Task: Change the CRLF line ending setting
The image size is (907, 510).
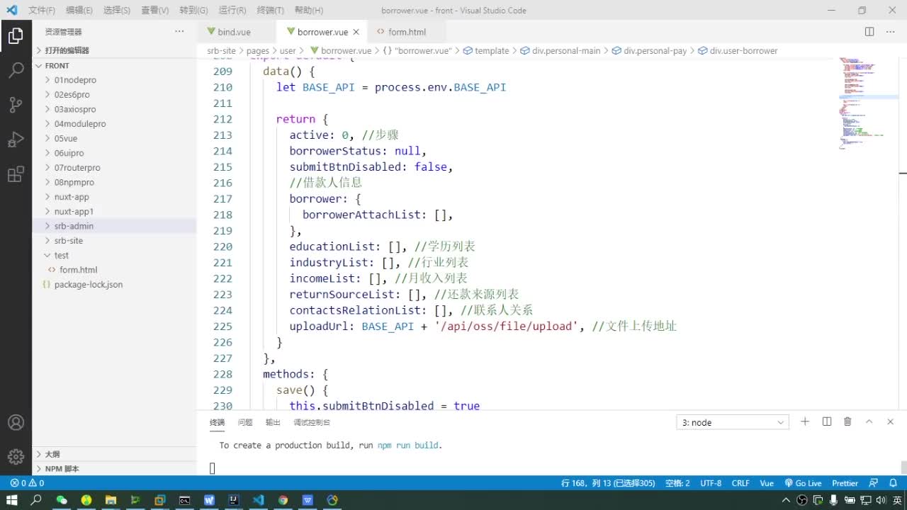Action: 740,483
